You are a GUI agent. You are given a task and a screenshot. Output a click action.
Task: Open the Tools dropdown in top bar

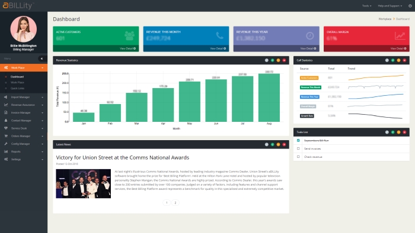366,6
